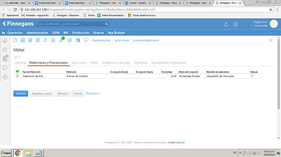Click the checklist toolbar icon
This screenshot has width=281, height=157.
(70, 40)
